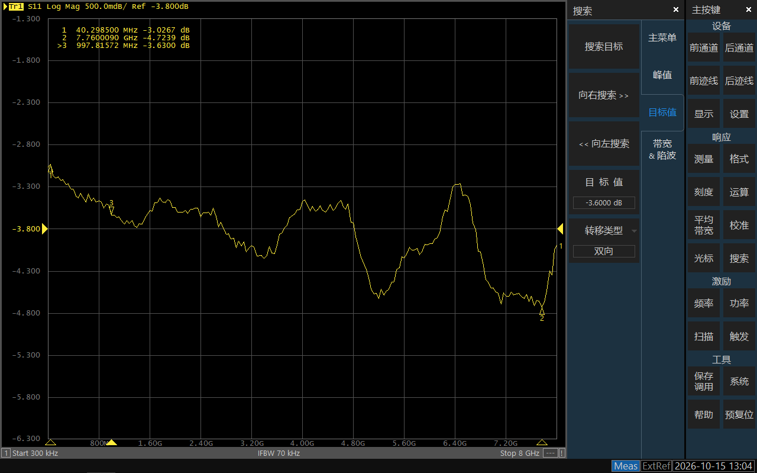Viewport: 757px width, 473px height.
Task: Open the 带宽 & 陷波 tab
Action: [662, 150]
